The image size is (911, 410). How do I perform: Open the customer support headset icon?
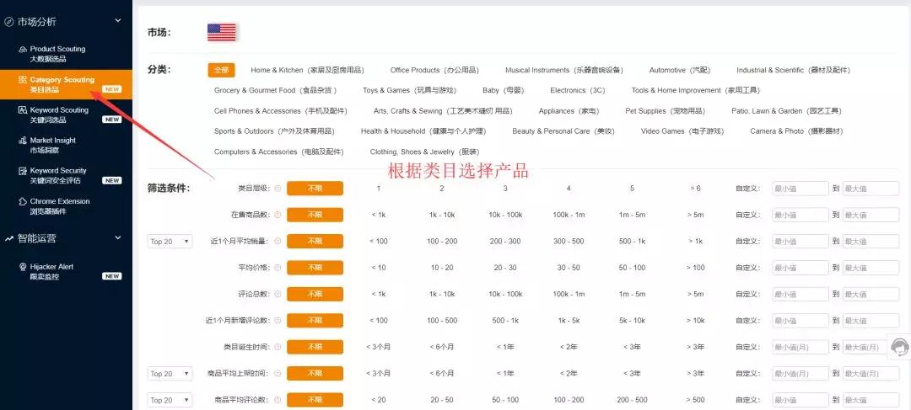click(899, 347)
